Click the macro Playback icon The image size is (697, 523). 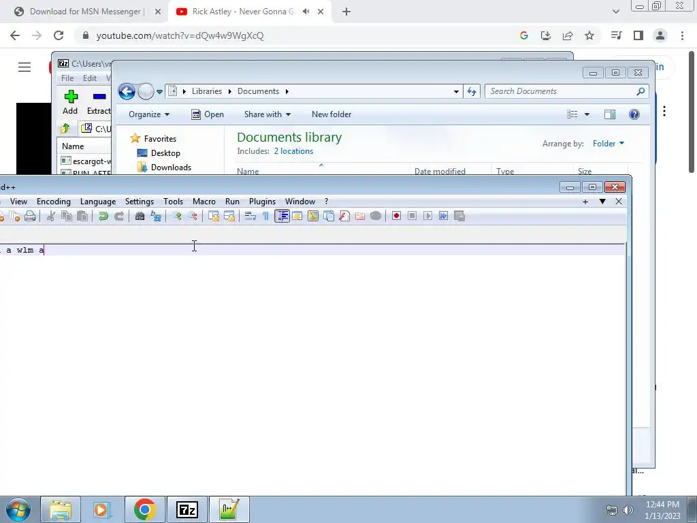(427, 216)
